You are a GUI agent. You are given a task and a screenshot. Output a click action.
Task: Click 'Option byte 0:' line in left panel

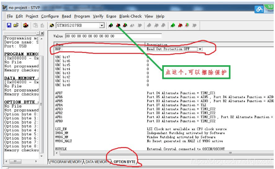click(x=21, y=114)
